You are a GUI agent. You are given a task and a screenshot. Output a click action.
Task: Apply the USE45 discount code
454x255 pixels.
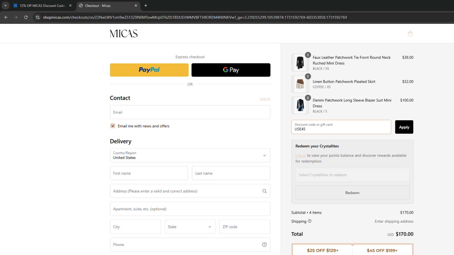click(x=404, y=127)
